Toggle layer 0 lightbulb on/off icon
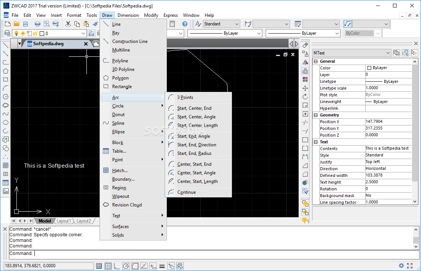Image resolution: width=421 pixels, height=271 pixels. 16,33
